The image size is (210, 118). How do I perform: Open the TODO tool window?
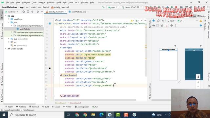(9, 107)
